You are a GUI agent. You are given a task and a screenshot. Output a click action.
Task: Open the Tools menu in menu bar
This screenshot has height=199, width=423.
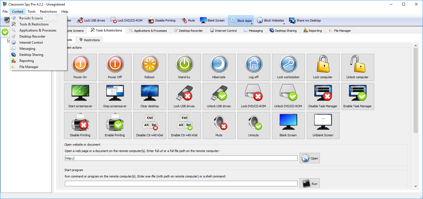(x=32, y=12)
